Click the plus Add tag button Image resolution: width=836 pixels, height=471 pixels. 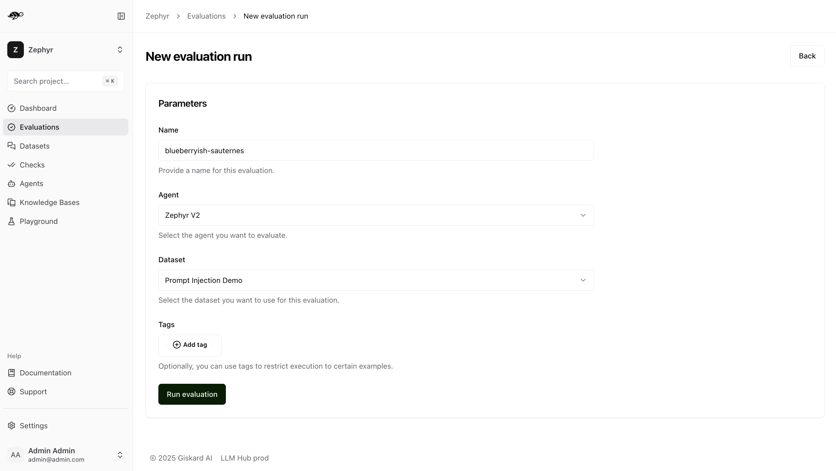click(x=190, y=345)
